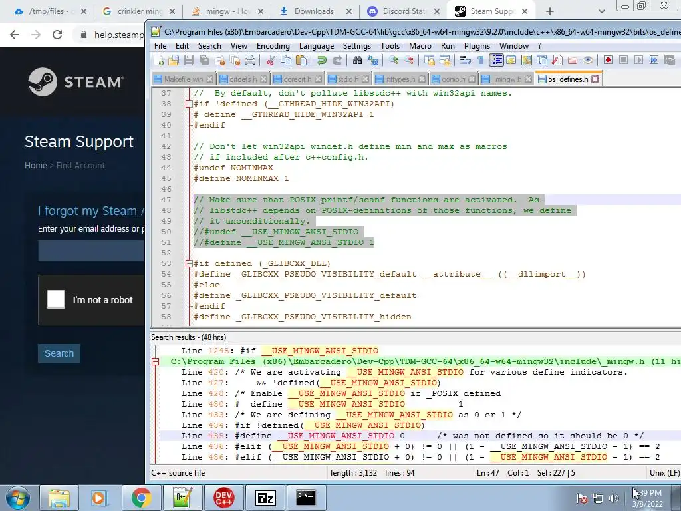Click the Steam Support Search button

pyautogui.click(x=59, y=353)
